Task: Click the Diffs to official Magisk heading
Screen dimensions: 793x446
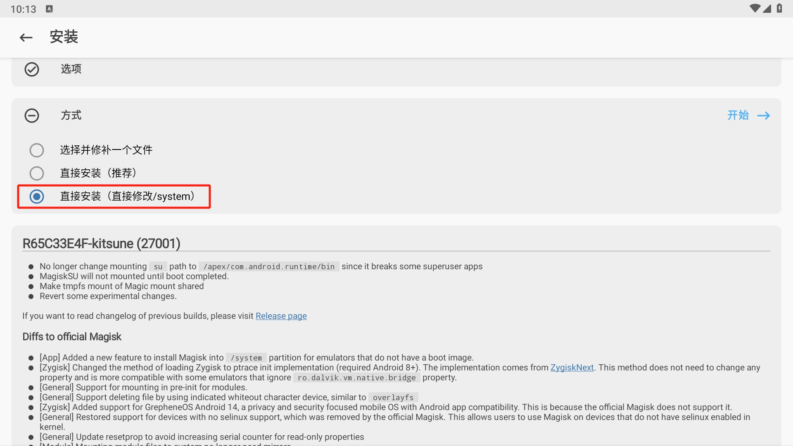Action: point(72,337)
